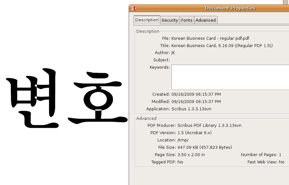
Task: Click the Korean character '호' in the document
Action: click(x=95, y=99)
